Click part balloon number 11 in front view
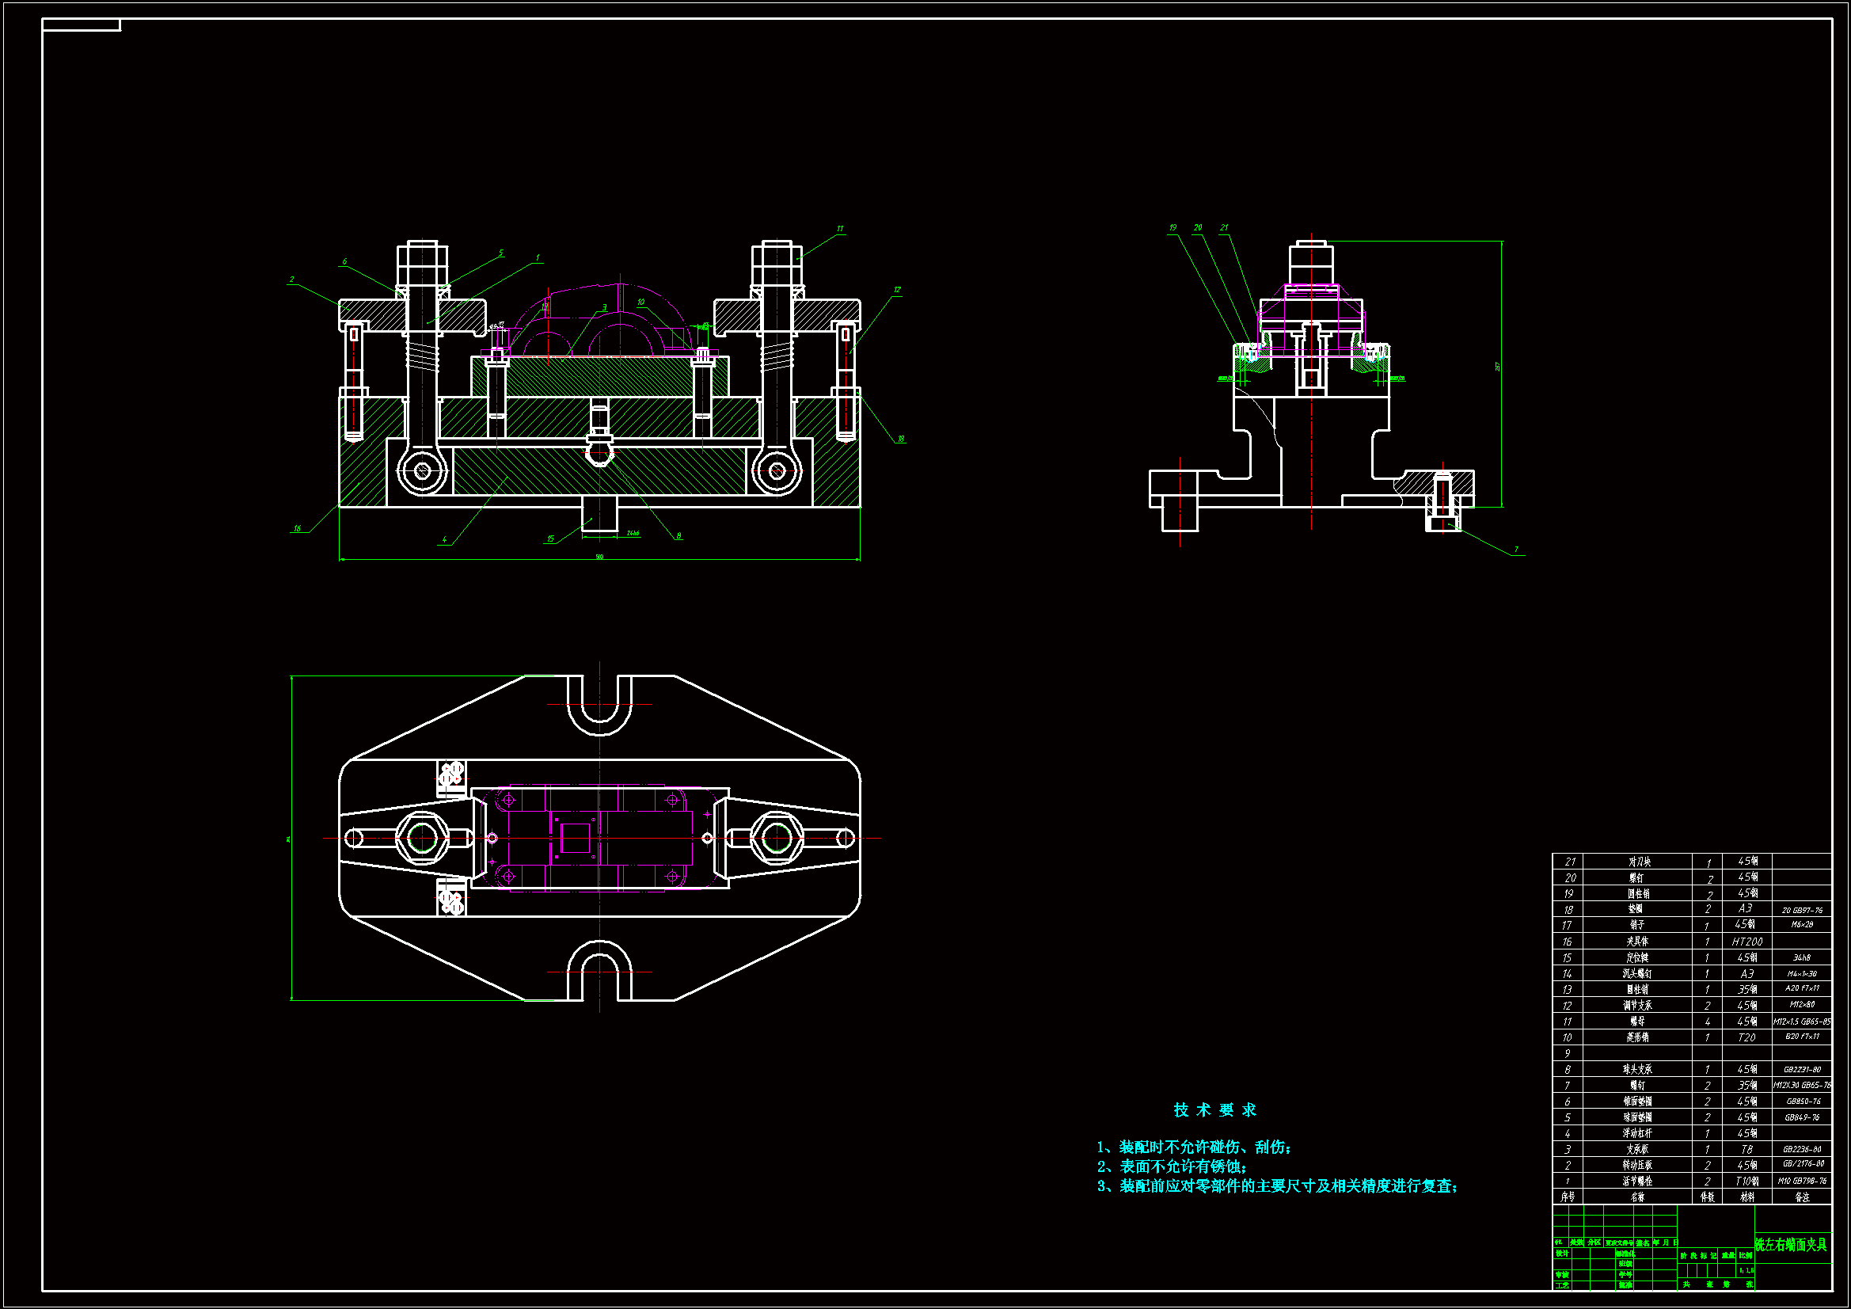This screenshot has width=1851, height=1309. (840, 229)
